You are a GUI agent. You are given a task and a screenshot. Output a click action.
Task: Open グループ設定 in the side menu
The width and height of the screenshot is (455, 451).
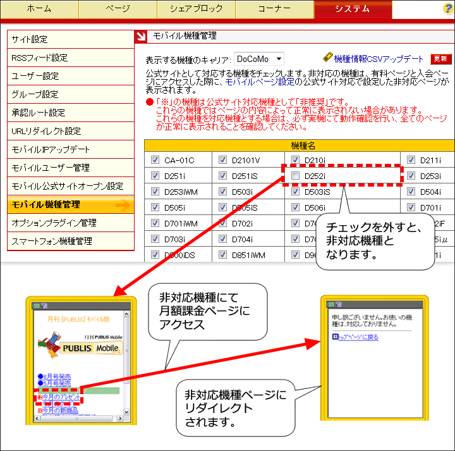click(71, 94)
